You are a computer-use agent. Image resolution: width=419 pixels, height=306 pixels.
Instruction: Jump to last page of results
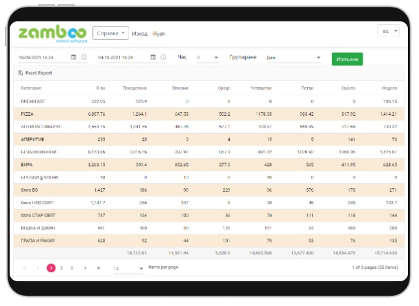pyautogui.click(x=99, y=268)
